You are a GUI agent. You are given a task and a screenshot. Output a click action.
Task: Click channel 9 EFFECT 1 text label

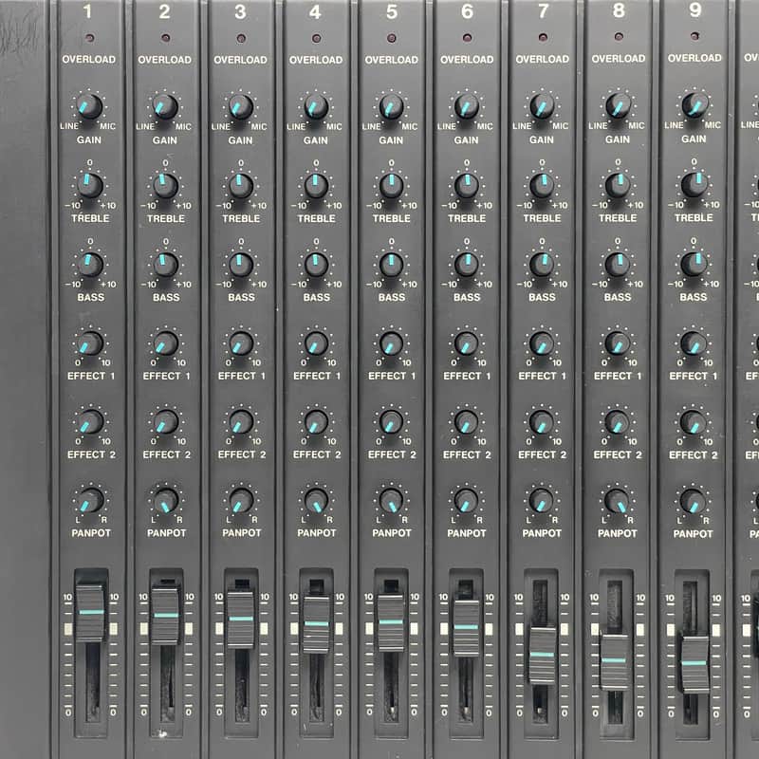click(694, 376)
